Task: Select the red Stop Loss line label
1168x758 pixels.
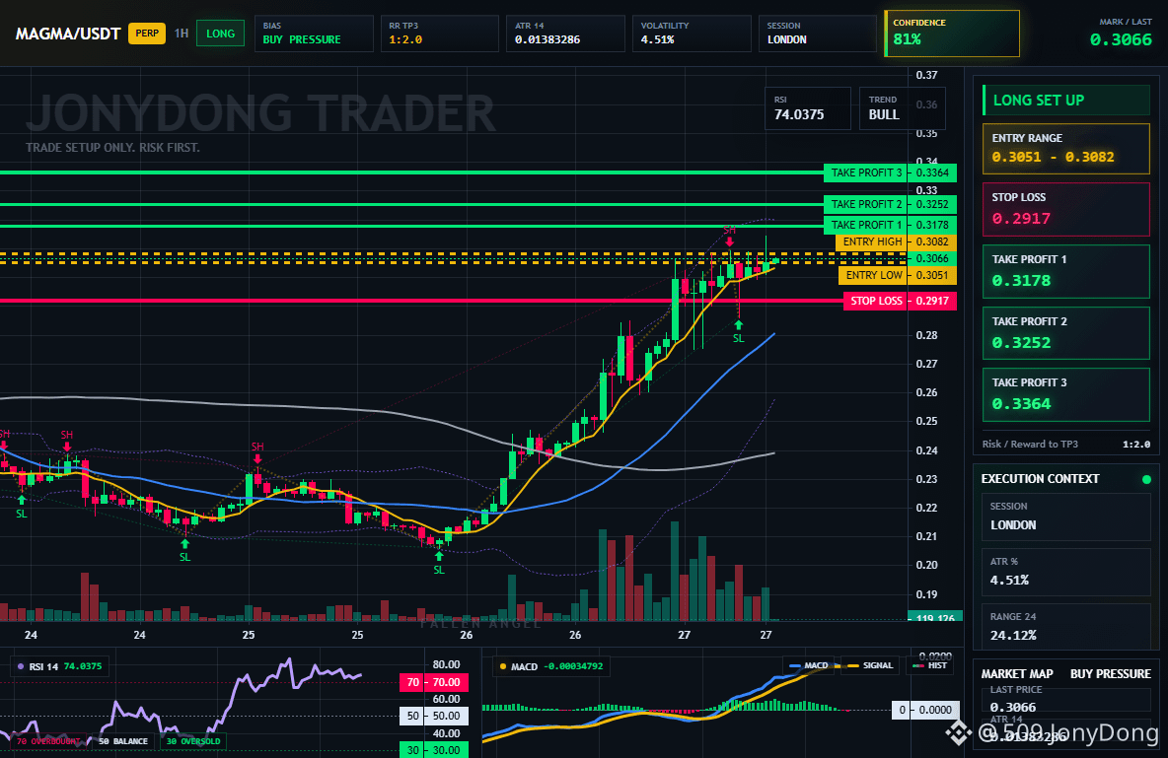Action: [900, 301]
